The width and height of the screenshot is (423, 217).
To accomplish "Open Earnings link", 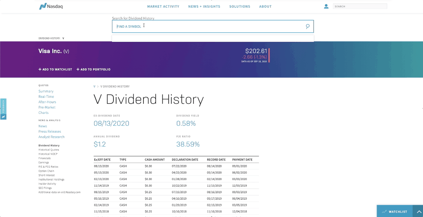I will (44, 162).
